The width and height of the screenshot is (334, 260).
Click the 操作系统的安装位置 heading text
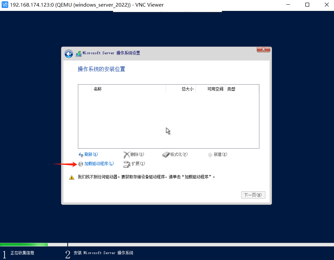click(101, 69)
